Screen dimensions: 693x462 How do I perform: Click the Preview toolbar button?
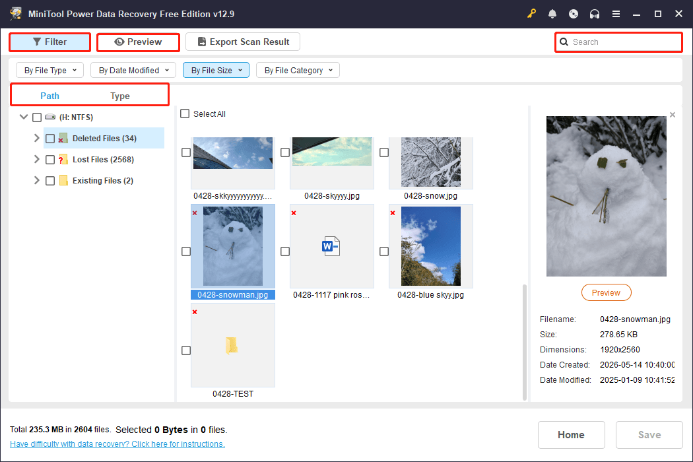click(x=139, y=42)
